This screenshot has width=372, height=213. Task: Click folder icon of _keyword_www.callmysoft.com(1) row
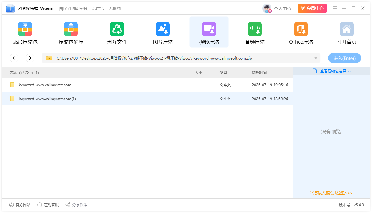point(12,99)
